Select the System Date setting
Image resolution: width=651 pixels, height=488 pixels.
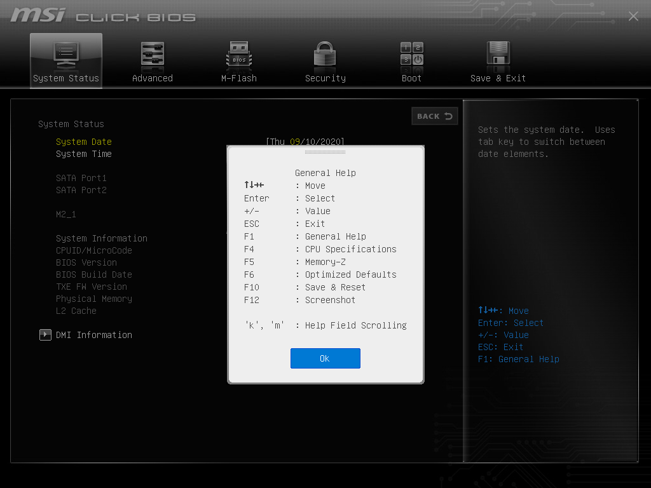84,142
